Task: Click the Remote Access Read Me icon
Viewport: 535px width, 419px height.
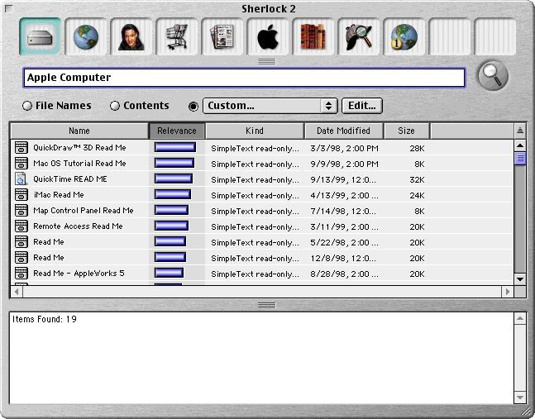Action: pos(21,226)
